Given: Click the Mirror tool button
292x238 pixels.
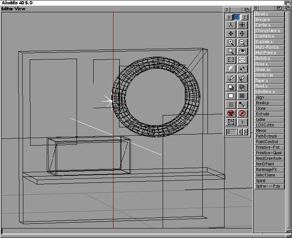Looking at the screenshot, I should [x=269, y=131].
